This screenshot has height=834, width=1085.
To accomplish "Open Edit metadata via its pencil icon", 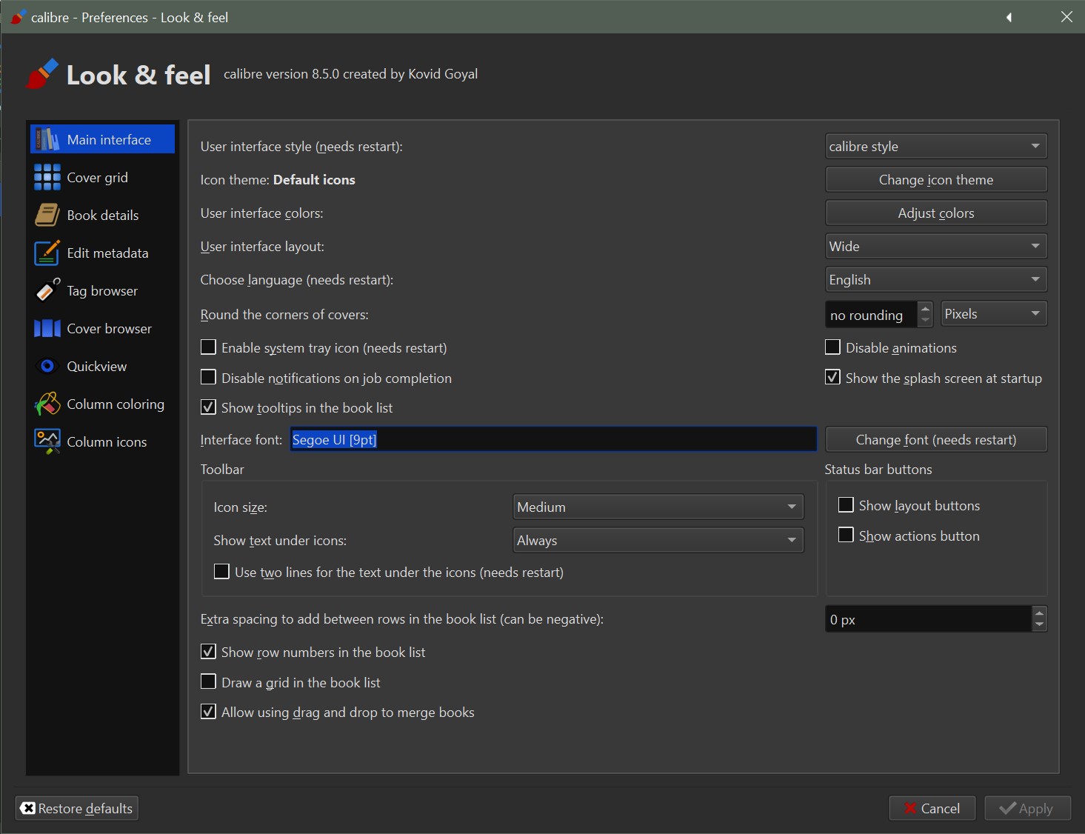I will (47, 253).
